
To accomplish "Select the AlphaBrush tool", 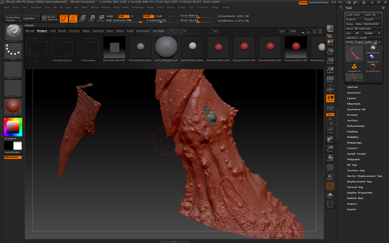I will tap(372, 59).
